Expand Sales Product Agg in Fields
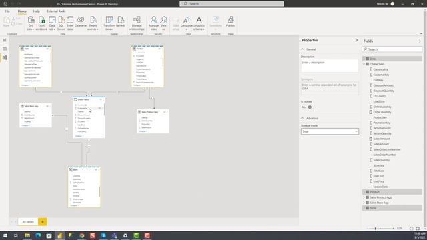Viewport: 427px width, 240px height. coord(364,197)
